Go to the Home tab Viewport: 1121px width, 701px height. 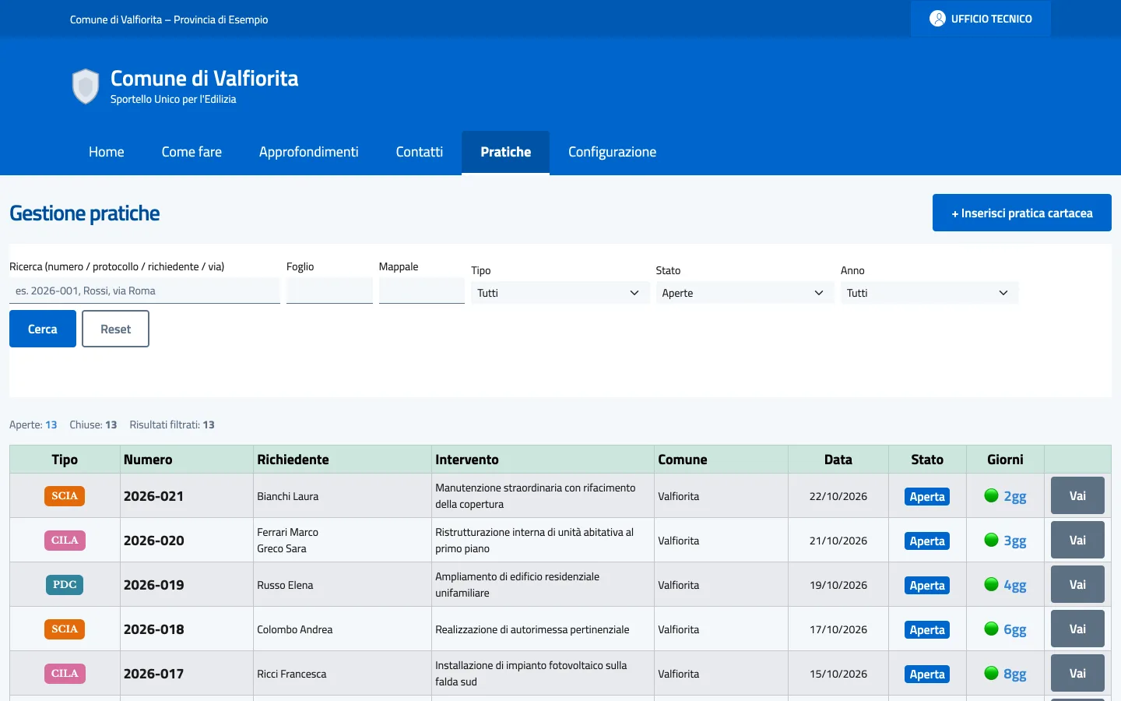coord(107,152)
